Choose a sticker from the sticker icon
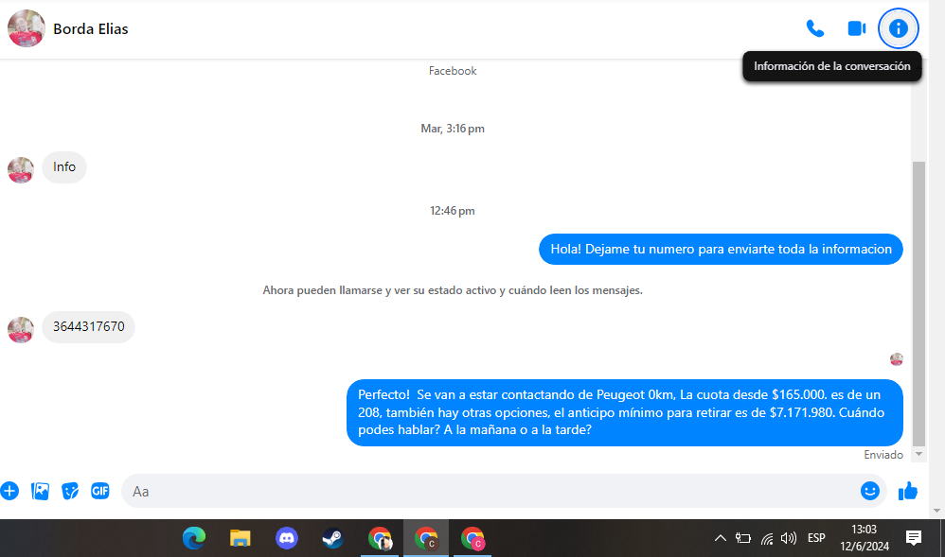Viewport: 945px width, 557px height. click(x=70, y=491)
